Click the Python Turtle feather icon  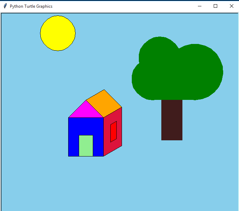(x=5, y=6)
